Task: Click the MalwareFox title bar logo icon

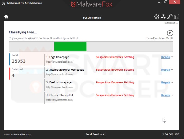Action: pos(4,3)
